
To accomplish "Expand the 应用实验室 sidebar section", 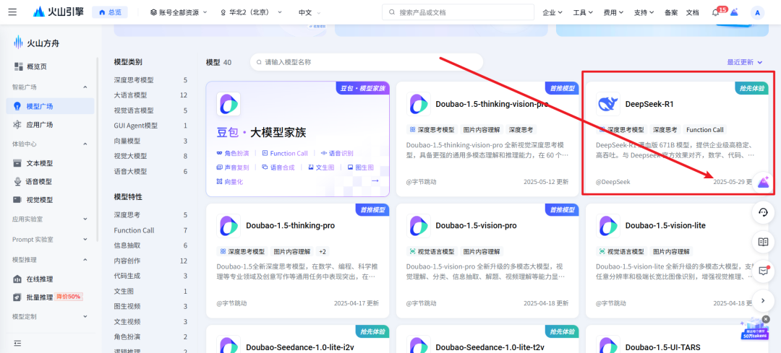I will 85,219.
